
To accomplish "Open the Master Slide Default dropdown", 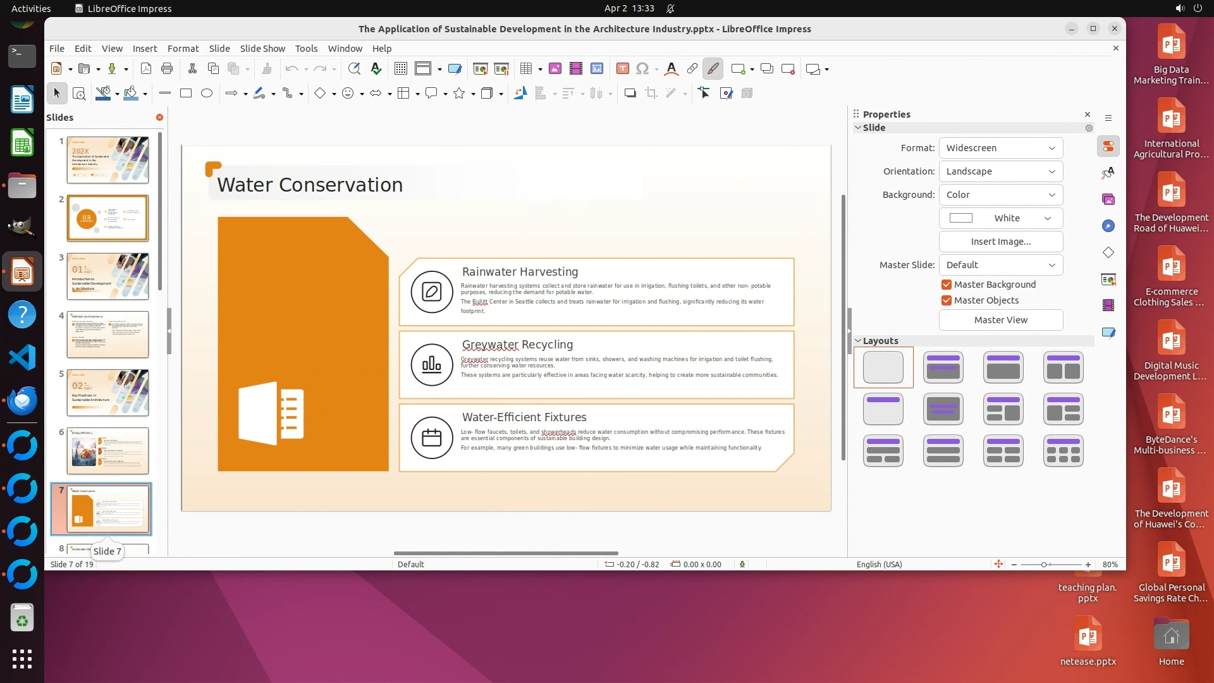I will [1000, 265].
